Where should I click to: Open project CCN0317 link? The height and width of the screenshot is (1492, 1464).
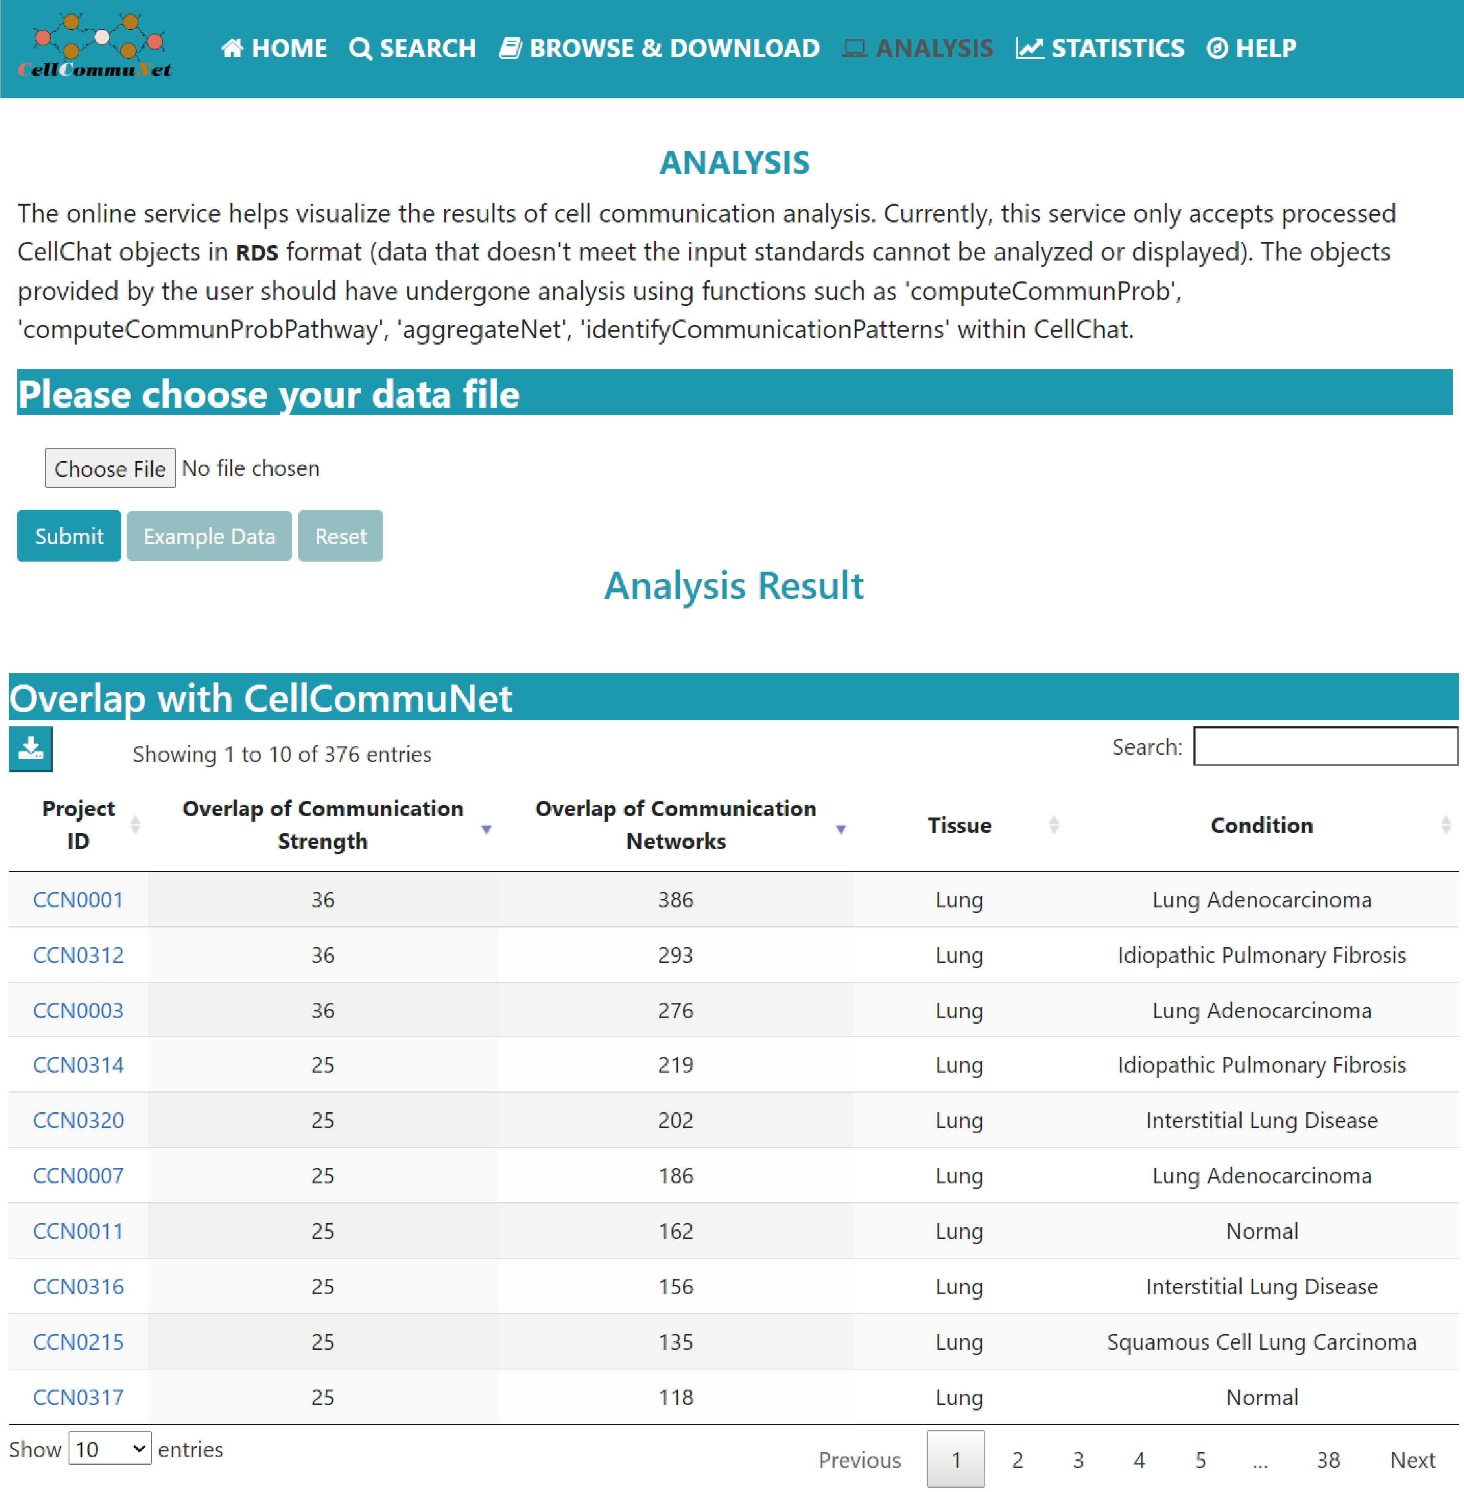78,1397
